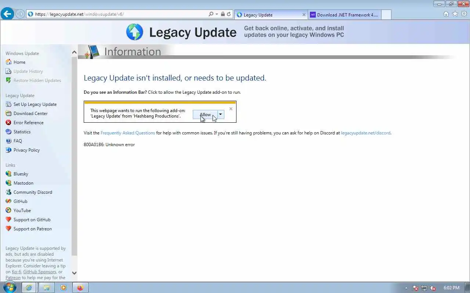Click the Statistics sidebar icon

pos(8,132)
